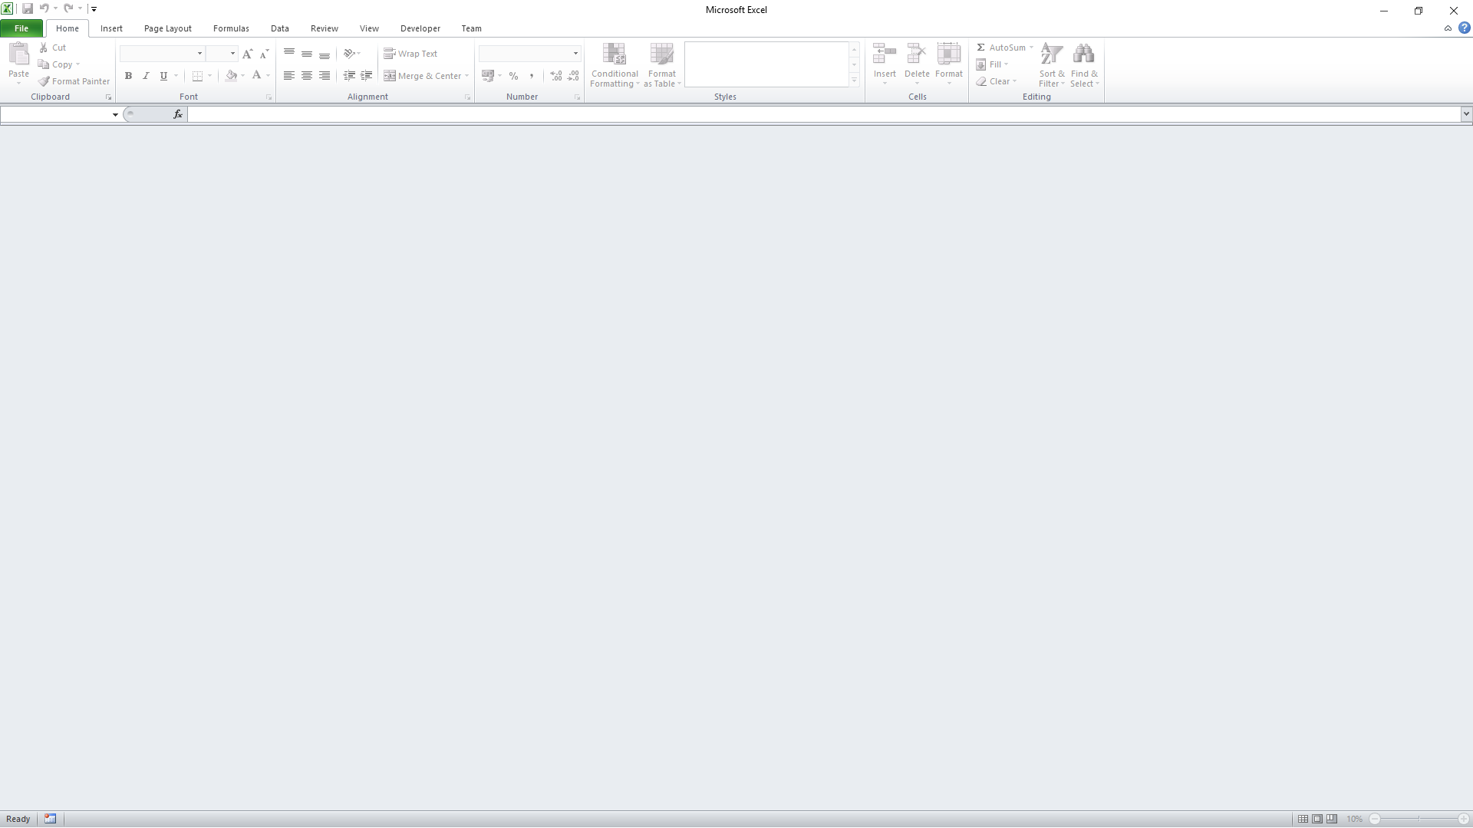Apply Percent Style number format

click(514, 76)
